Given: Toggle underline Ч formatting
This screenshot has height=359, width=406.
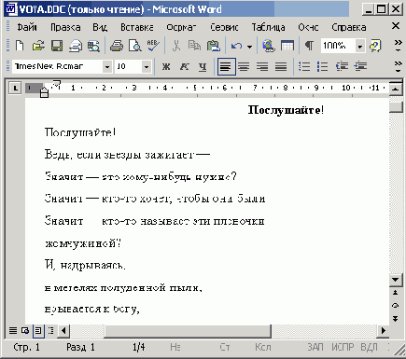Looking at the screenshot, I should 203,66.
